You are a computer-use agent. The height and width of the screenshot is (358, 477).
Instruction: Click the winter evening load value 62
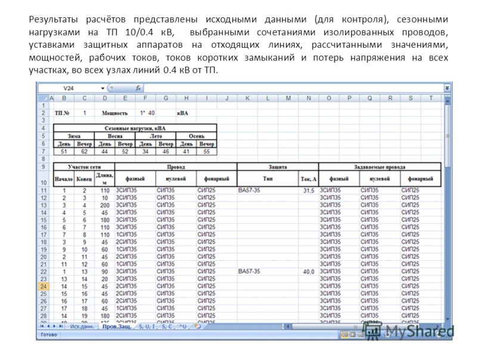click(x=84, y=152)
